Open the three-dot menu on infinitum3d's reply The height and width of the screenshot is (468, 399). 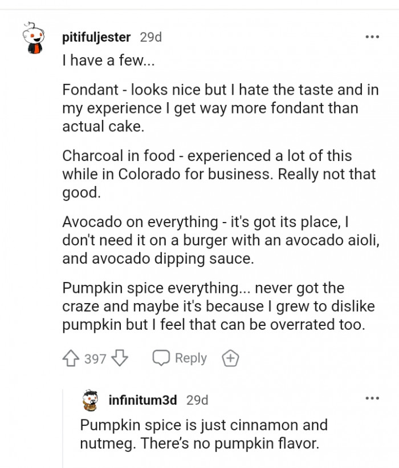(x=372, y=398)
